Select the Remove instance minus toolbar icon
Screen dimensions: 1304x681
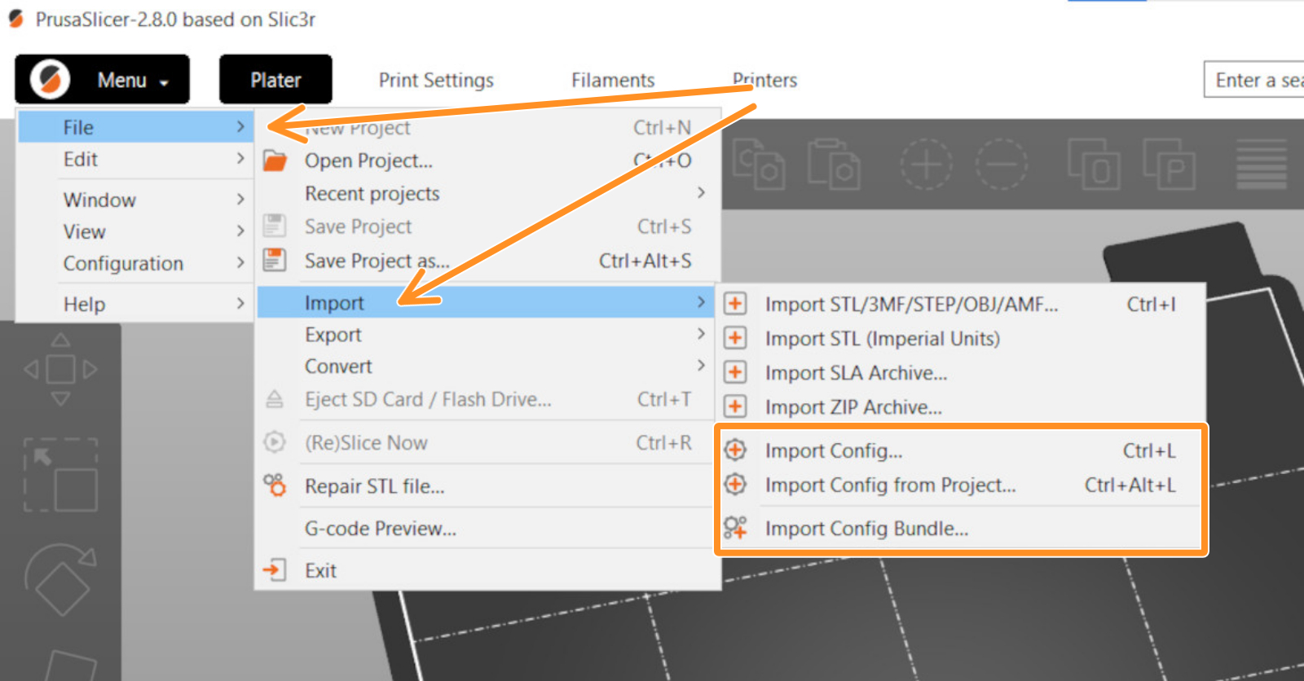click(1002, 164)
